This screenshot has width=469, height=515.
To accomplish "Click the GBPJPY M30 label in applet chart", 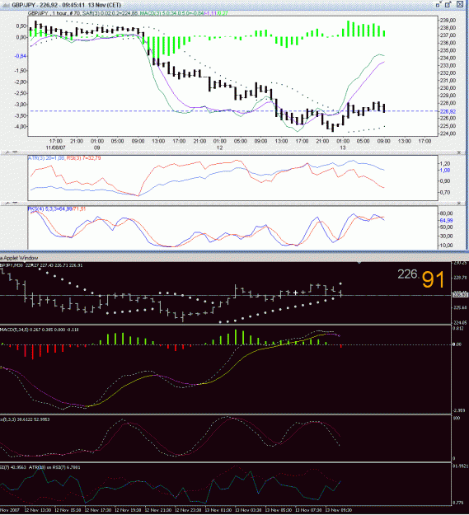I will pos(12,265).
